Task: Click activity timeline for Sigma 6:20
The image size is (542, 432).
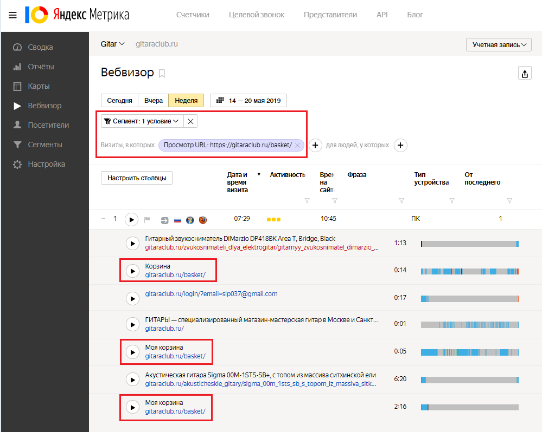Action: coord(470,380)
